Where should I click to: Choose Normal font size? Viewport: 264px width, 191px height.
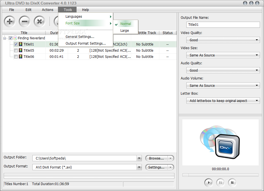tap(126, 24)
